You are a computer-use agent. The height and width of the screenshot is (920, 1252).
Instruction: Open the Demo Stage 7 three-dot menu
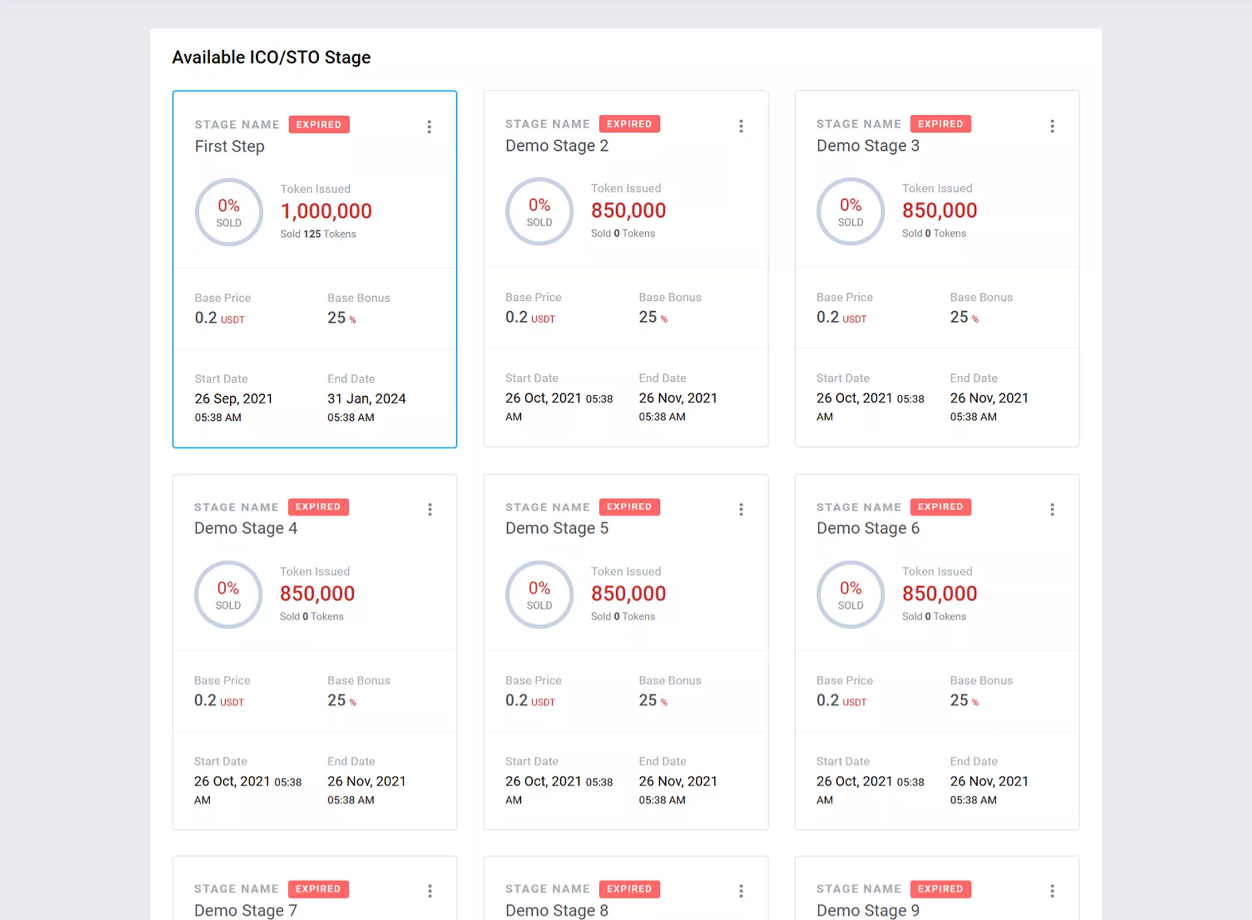click(430, 891)
